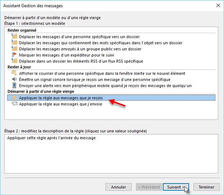Screen dimensions: 224x195
Task: Click folder icon beside 'mots spécifiques dans l'objet'
Action: [x=14, y=42]
